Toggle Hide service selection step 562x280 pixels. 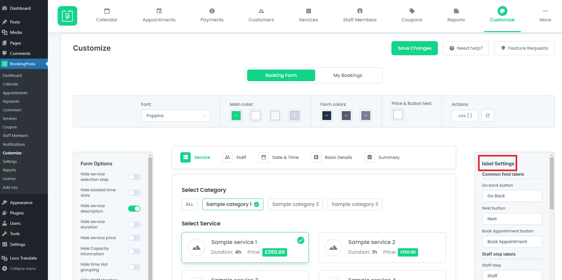click(134, 177)
